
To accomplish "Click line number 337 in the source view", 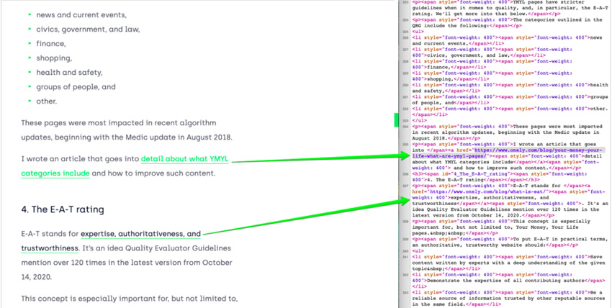I will click(407, 186).
